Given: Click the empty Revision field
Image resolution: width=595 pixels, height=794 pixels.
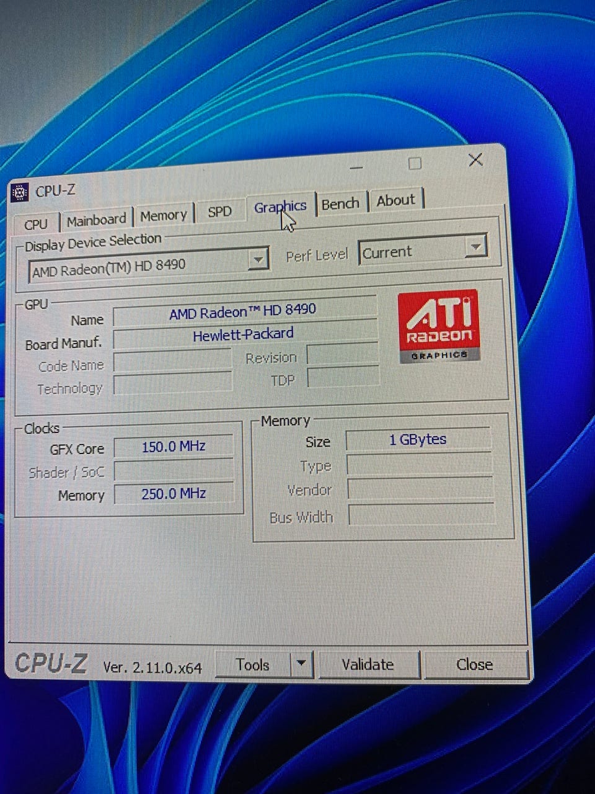Looking at the screenshot, I should [342, 354].
